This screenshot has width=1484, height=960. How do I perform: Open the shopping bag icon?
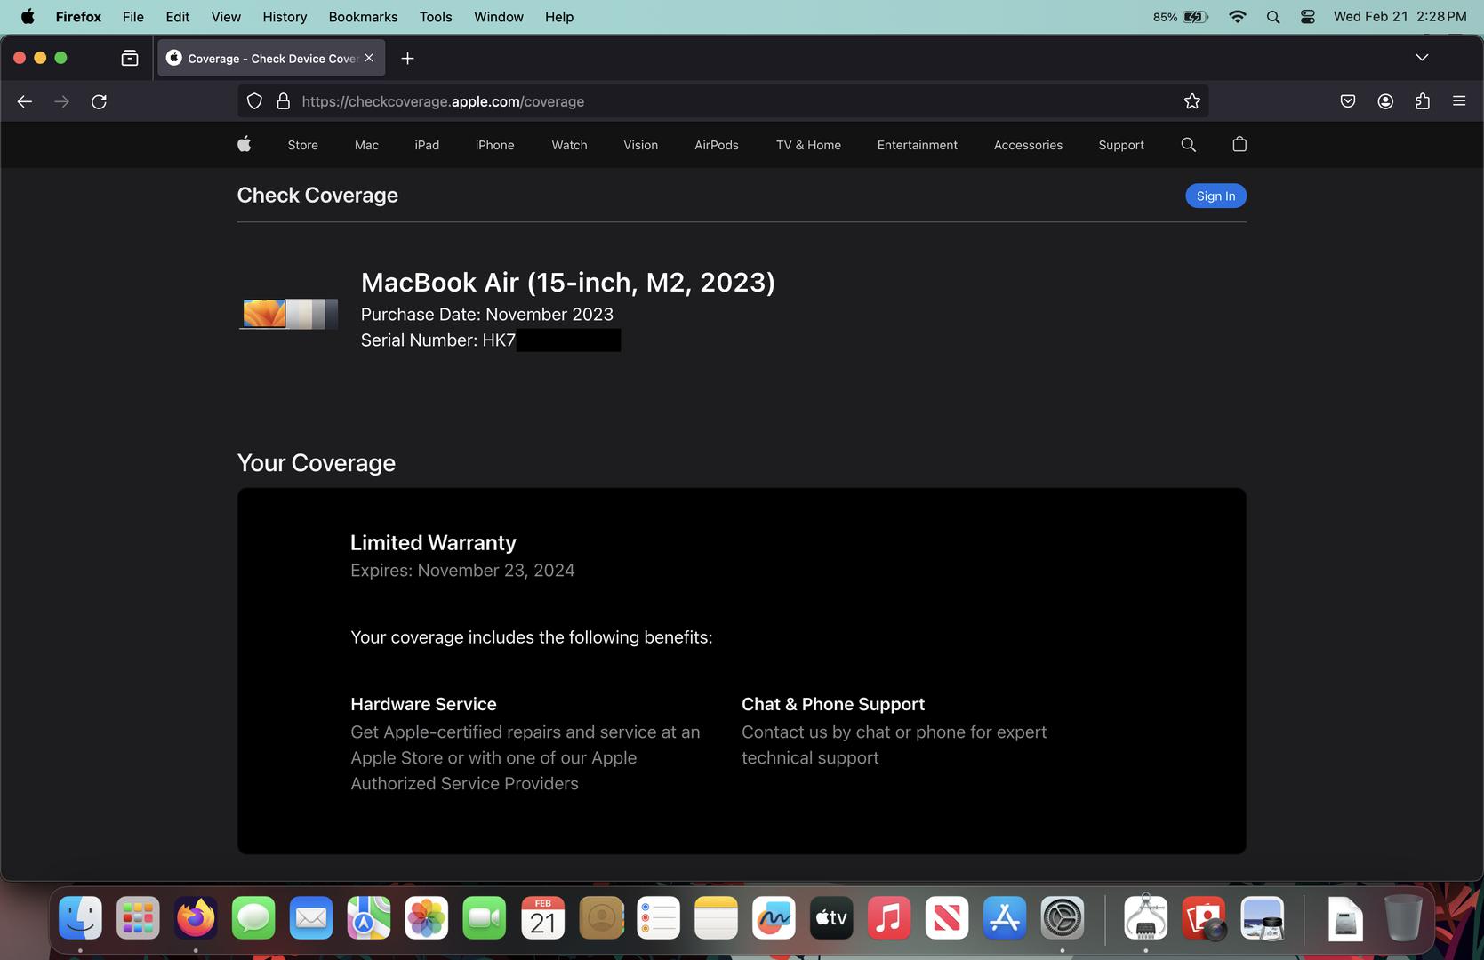click(1239, 144)
